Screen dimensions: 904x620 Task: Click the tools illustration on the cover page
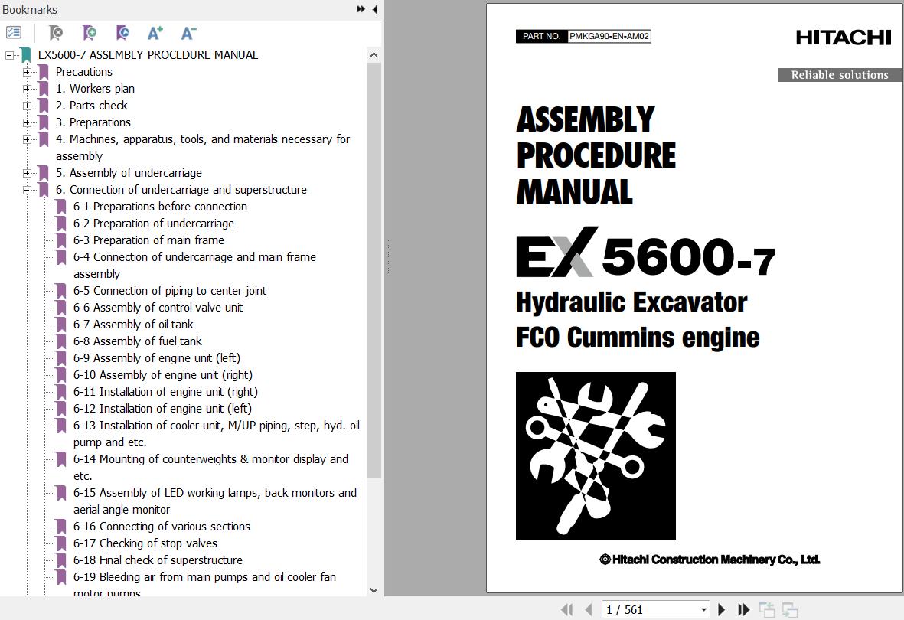click(596, 455)
